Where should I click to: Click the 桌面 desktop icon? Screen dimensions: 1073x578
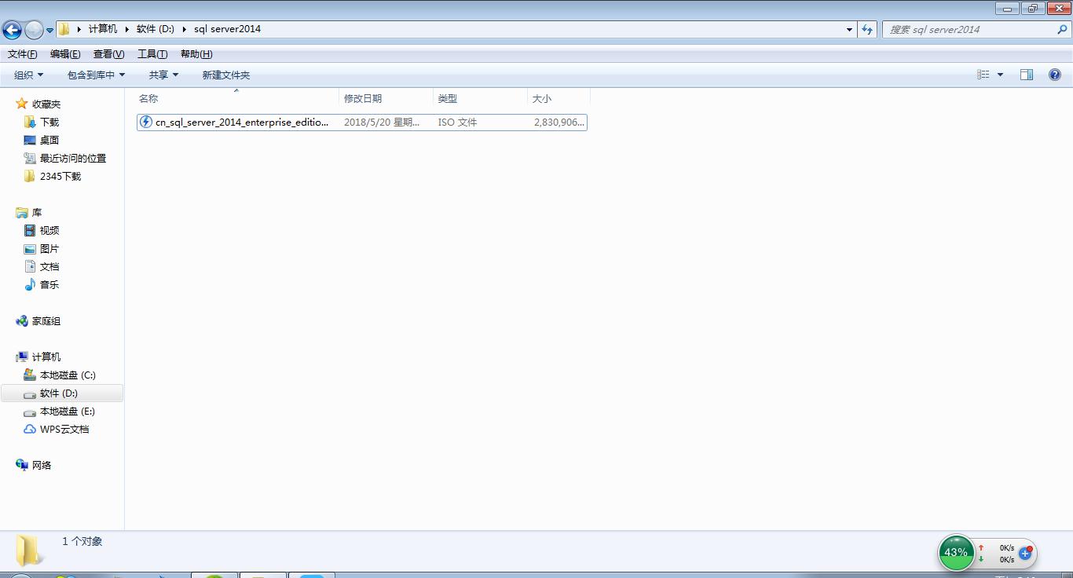coord(30,140)
